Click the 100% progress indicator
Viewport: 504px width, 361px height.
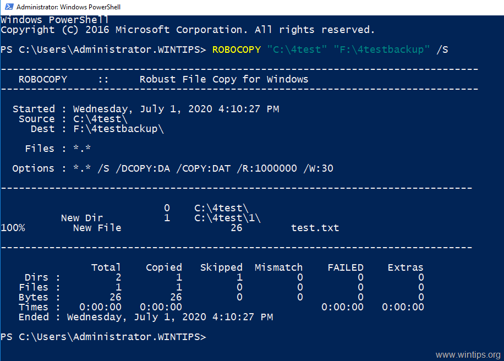coord(13,228)
